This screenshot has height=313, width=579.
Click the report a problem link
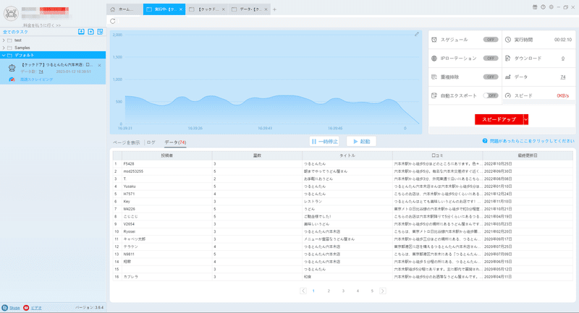[532, 141]
